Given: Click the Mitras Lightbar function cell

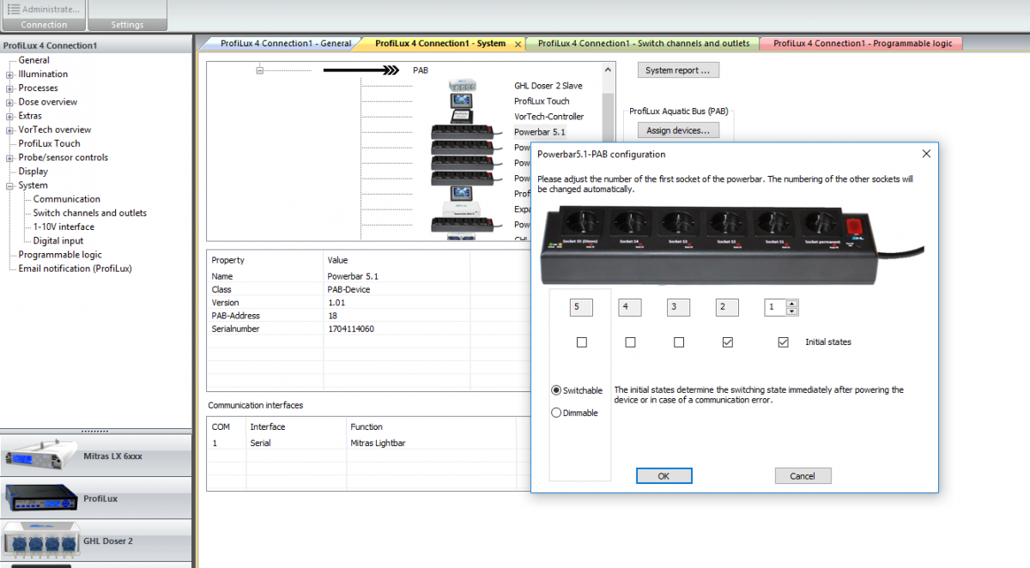Looking at the screenshot, I should click(x=378, y=444).
